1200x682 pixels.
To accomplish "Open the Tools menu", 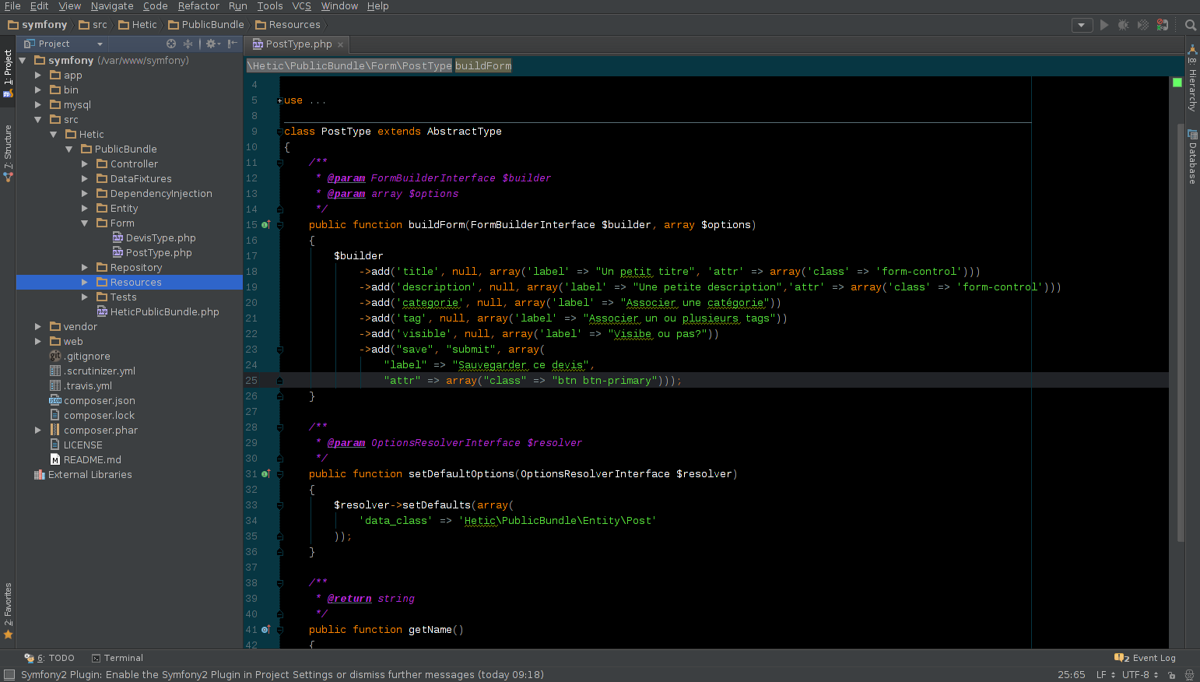I will [x=270, y=6].
